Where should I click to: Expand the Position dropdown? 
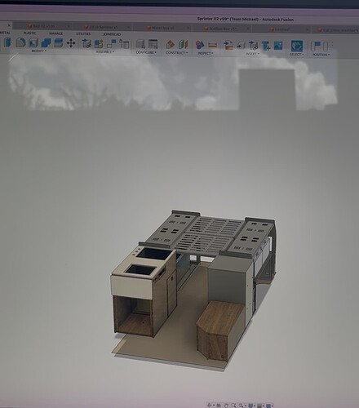point(321,55)
